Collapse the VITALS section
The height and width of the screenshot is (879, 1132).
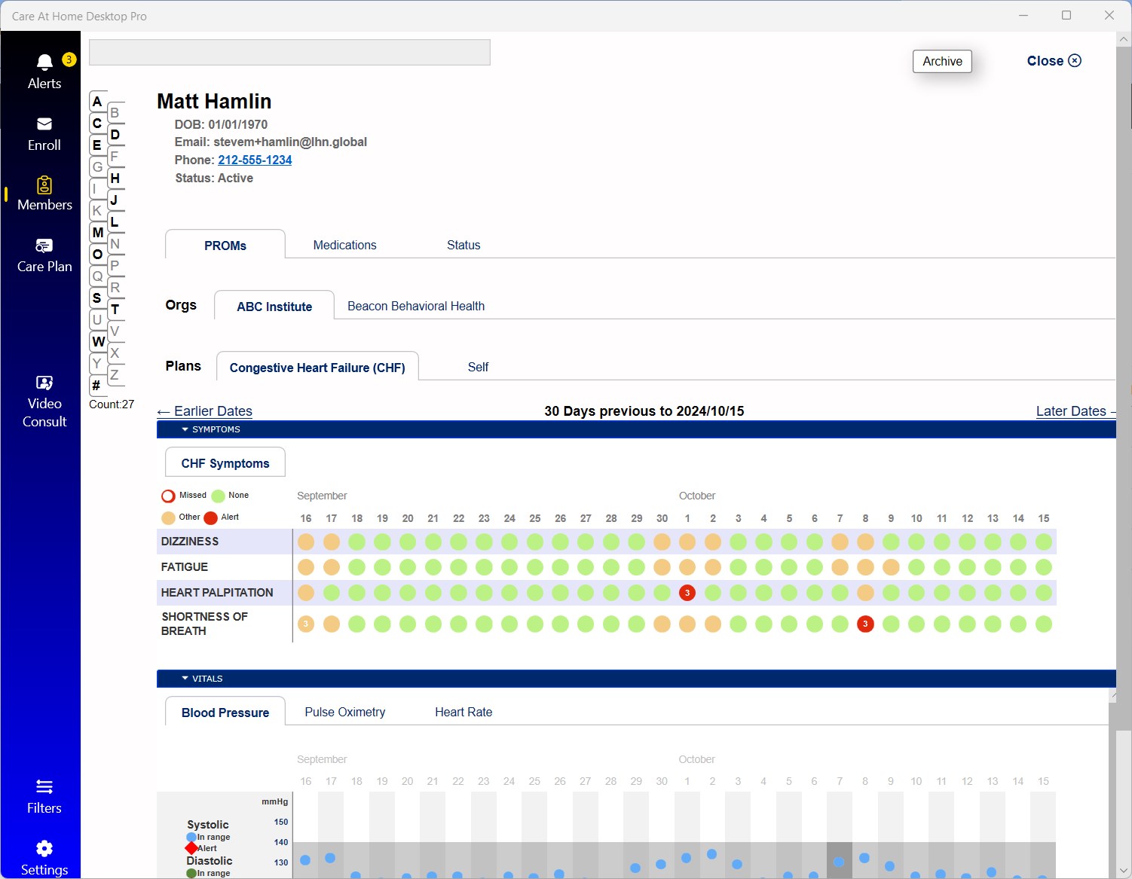click(x=185, y=679)
